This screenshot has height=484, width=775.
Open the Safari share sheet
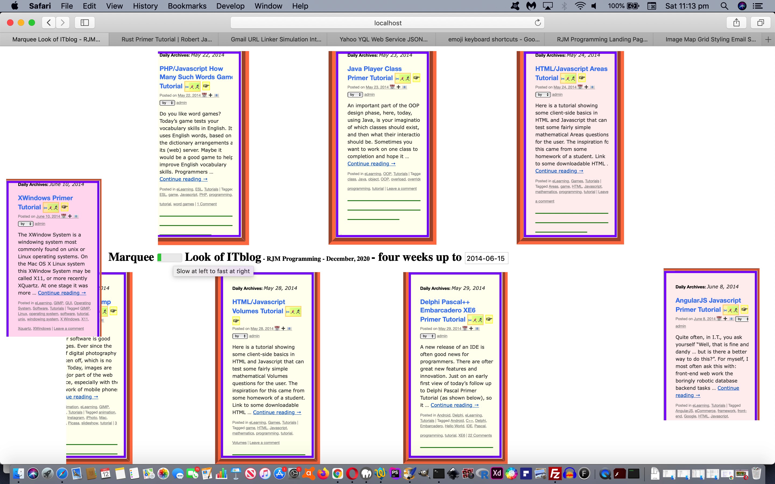736,22
